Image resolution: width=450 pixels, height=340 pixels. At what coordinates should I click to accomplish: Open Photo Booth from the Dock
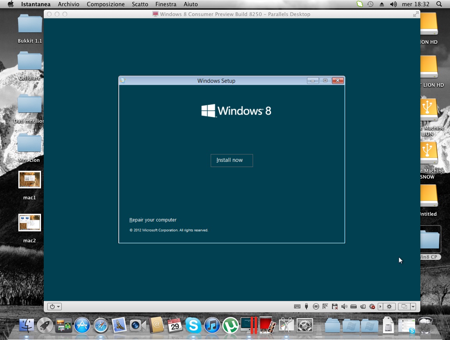[x=268, y=325]
